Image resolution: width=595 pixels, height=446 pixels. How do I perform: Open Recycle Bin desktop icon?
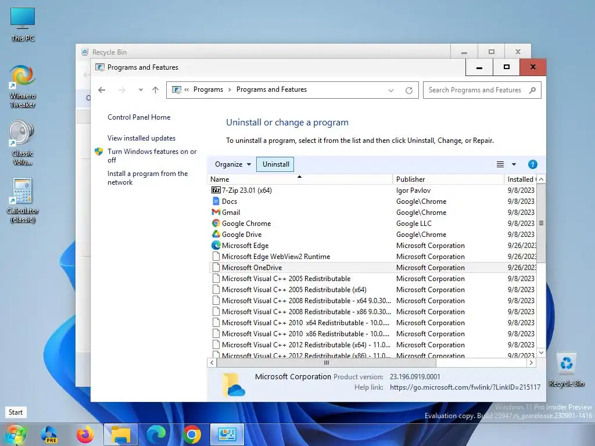(566, 370)
